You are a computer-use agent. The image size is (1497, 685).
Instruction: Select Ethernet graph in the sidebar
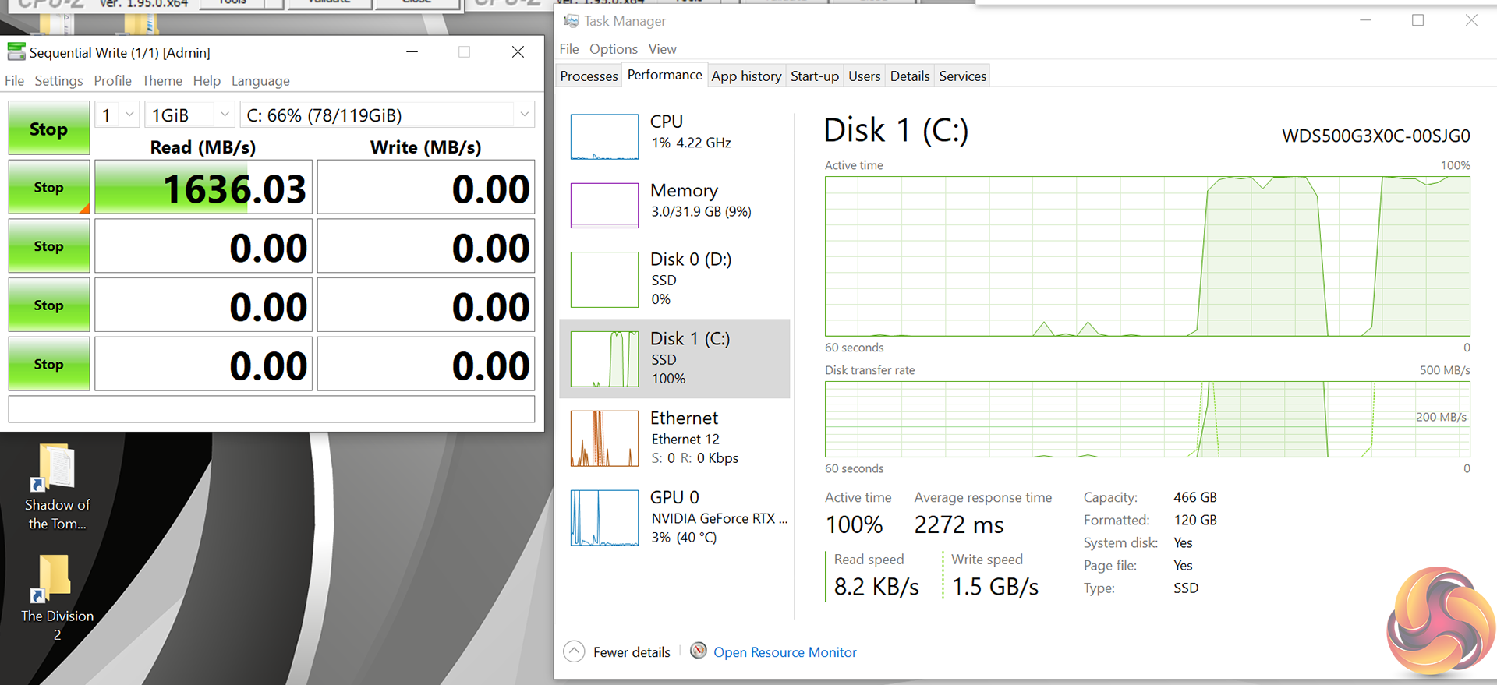pyautogui.click(x=604, y=439)
